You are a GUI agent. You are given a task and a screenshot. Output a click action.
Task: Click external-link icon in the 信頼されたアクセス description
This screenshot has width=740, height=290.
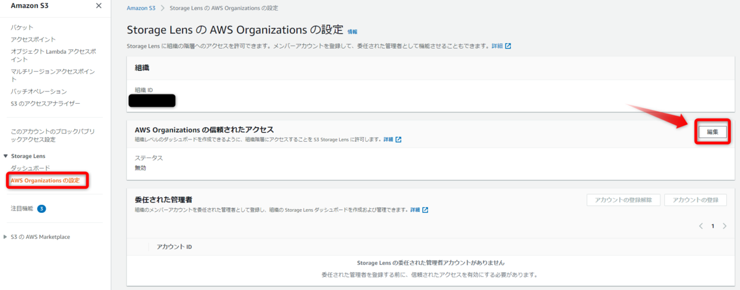click(x=398, y=139)
